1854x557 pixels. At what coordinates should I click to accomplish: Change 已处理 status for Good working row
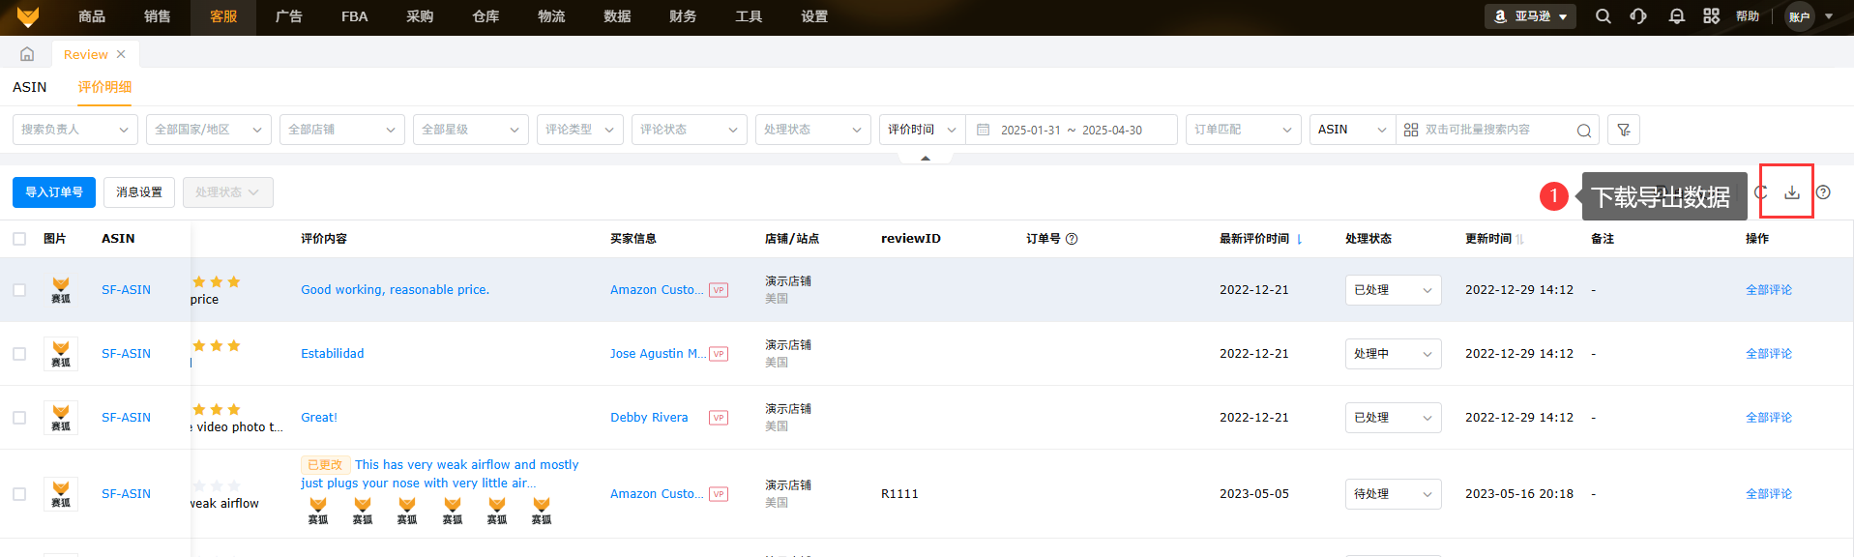[x=1393, y=290]
